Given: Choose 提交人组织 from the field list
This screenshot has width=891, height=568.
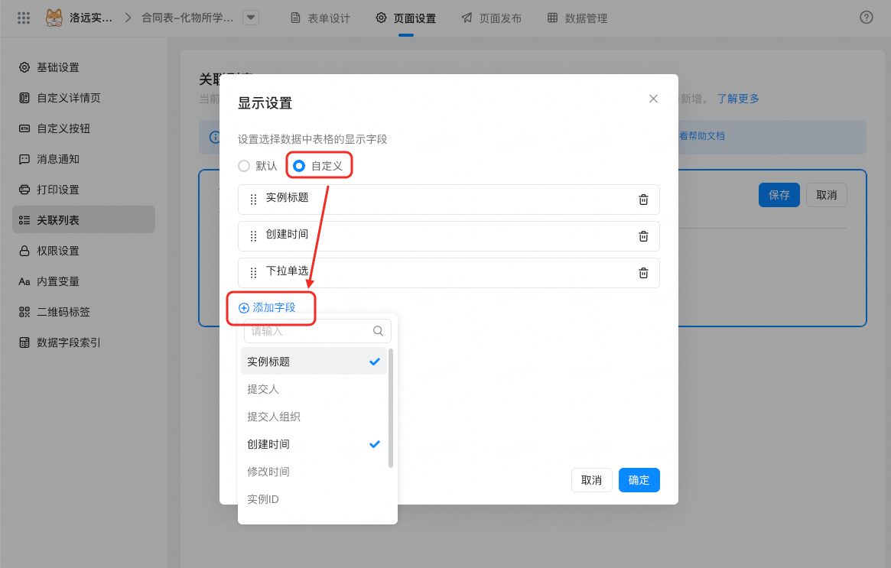Looking at the screenshot, I should tap(274, 417).
